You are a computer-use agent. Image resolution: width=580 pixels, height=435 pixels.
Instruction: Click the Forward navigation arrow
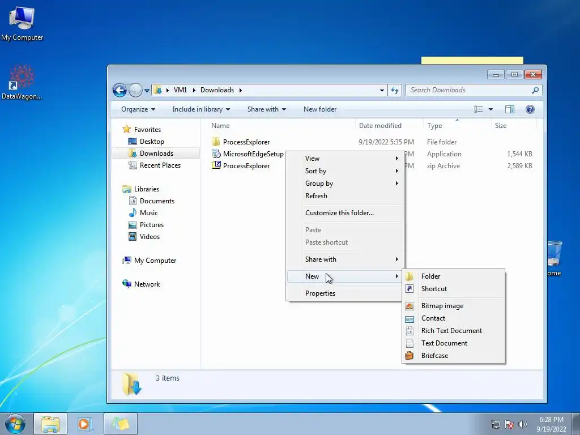coord(135,90)
